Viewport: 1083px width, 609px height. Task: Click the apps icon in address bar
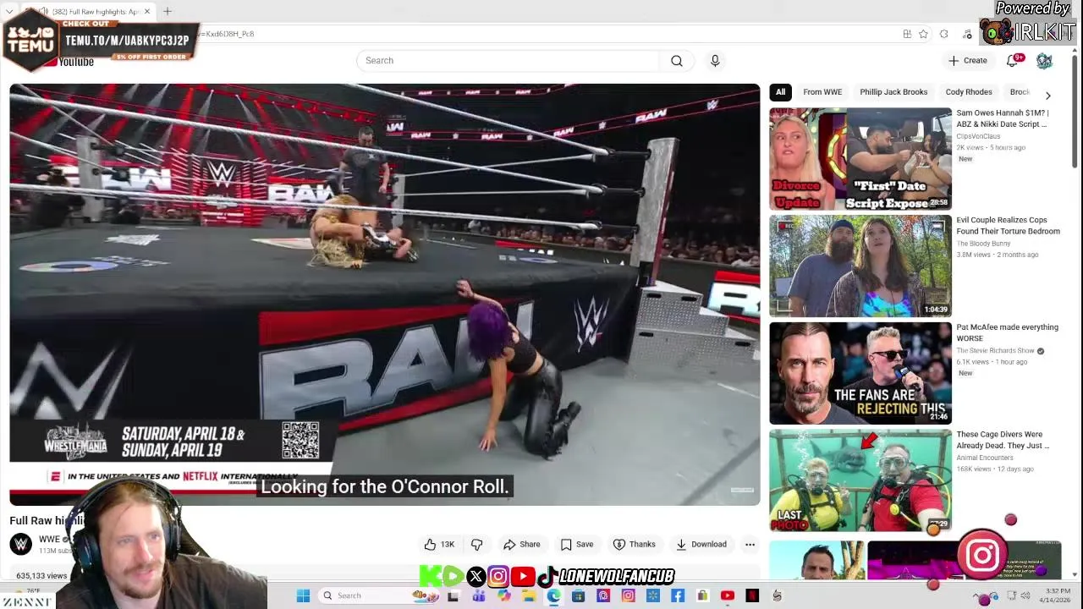pos(907,34)
